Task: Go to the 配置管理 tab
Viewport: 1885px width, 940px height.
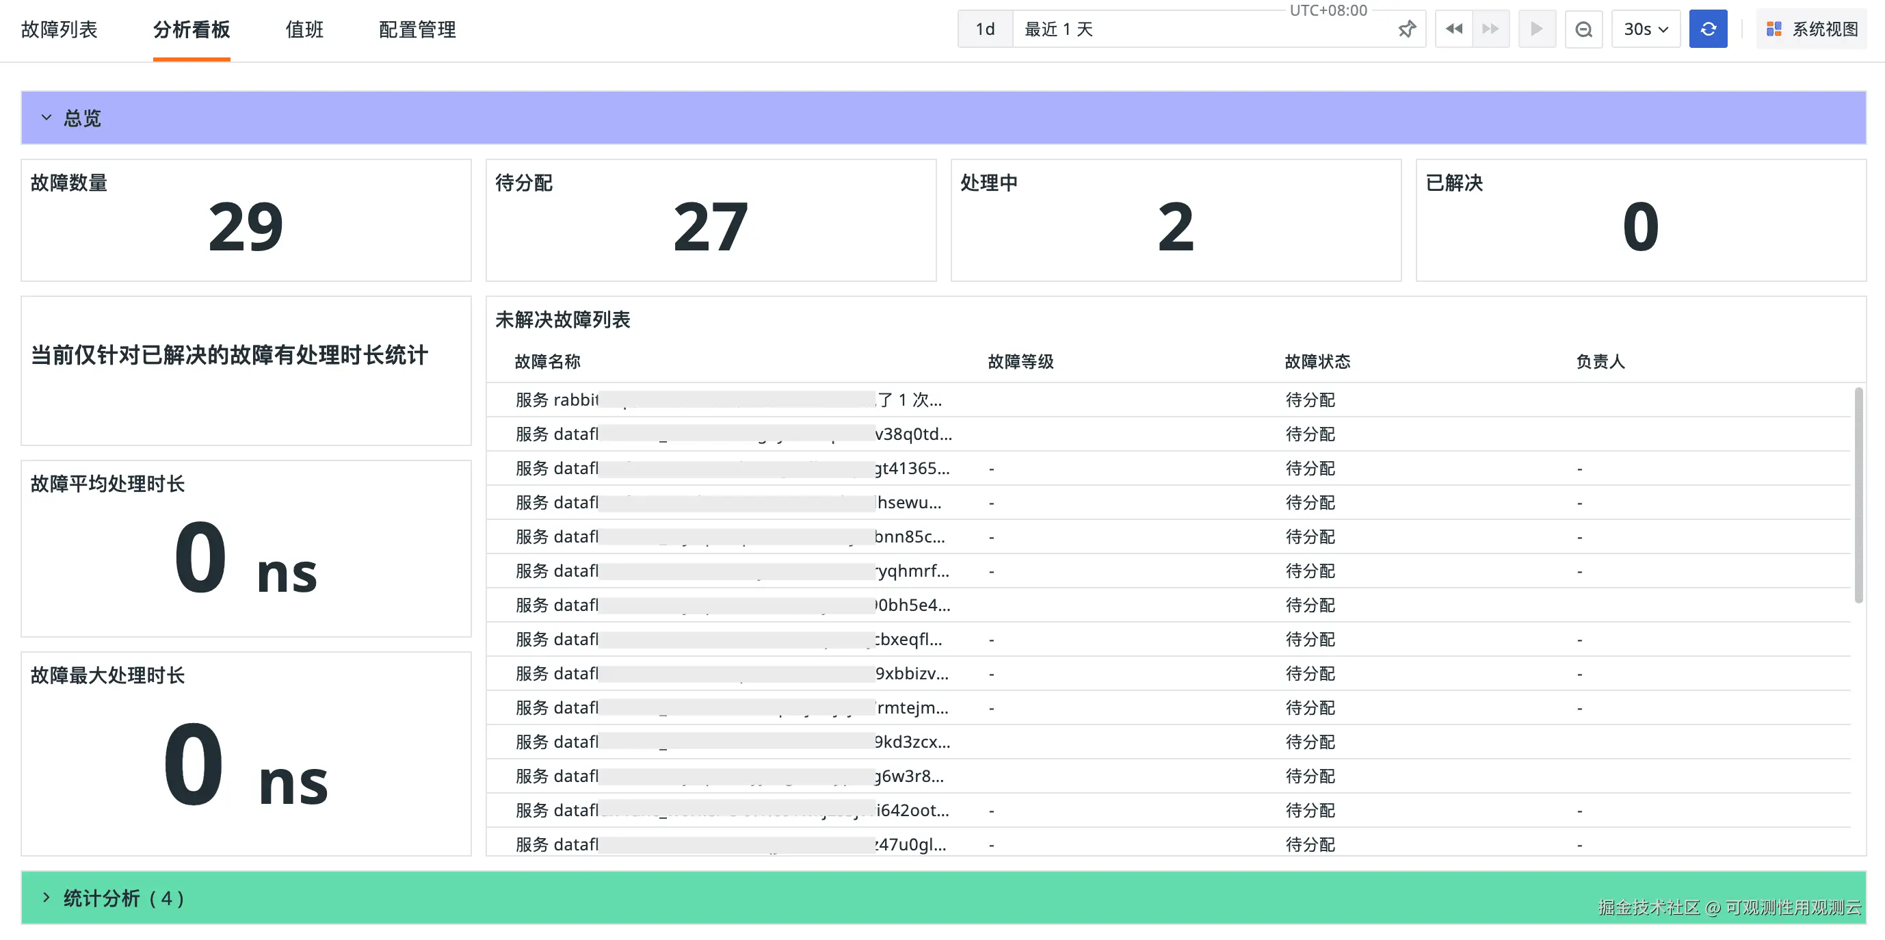Action: [x=417, y=29]
